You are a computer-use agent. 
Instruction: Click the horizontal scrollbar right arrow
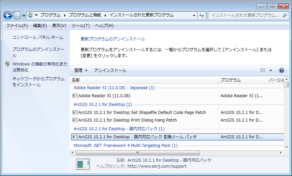281,153
